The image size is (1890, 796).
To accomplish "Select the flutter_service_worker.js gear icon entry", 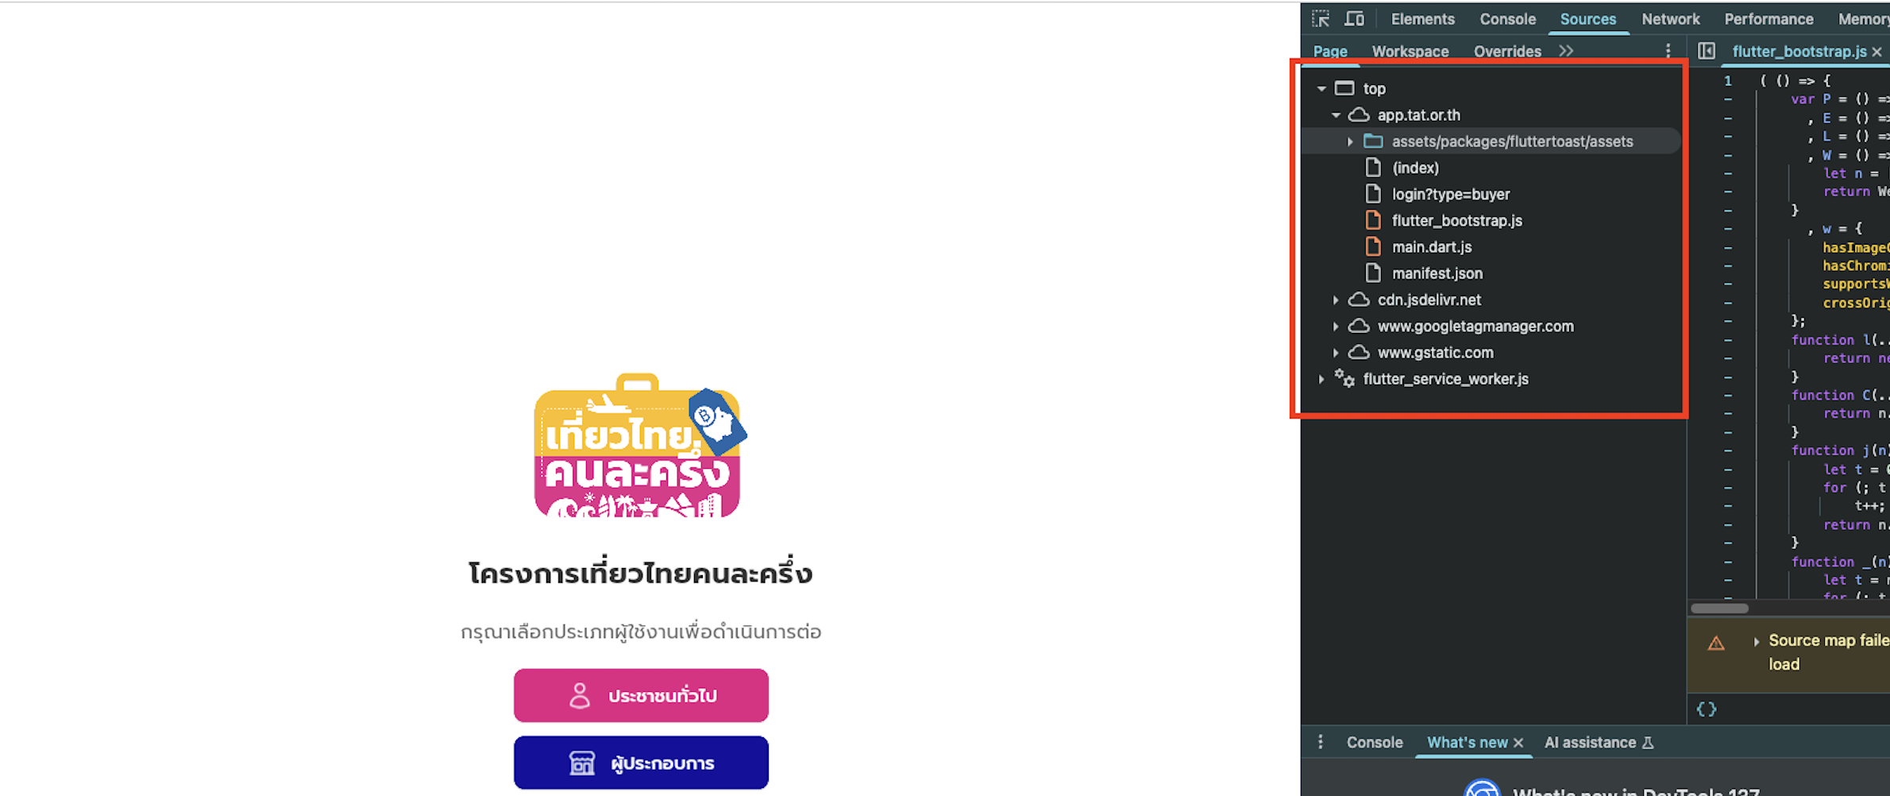I will coord(1344,379).
